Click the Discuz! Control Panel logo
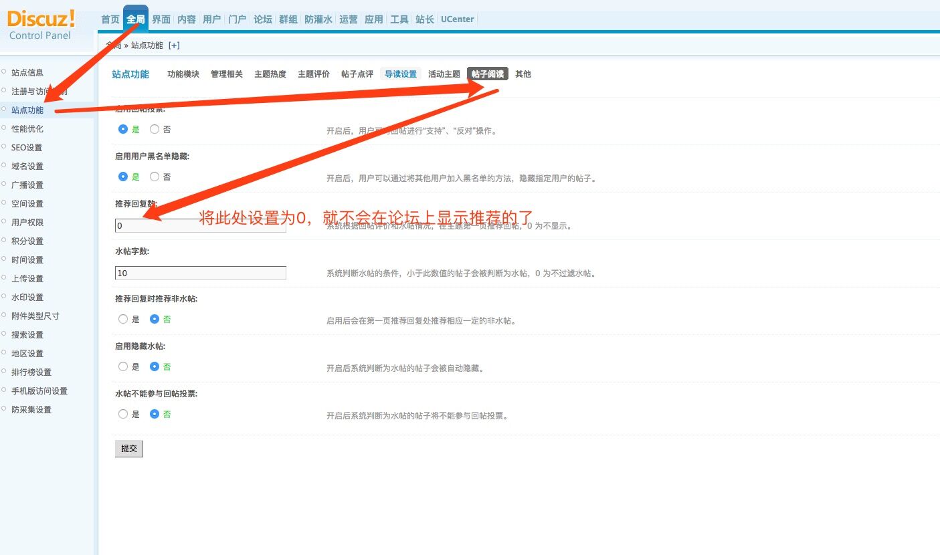Viewport: 940px width, 555px height. click(x=41, y=25)
